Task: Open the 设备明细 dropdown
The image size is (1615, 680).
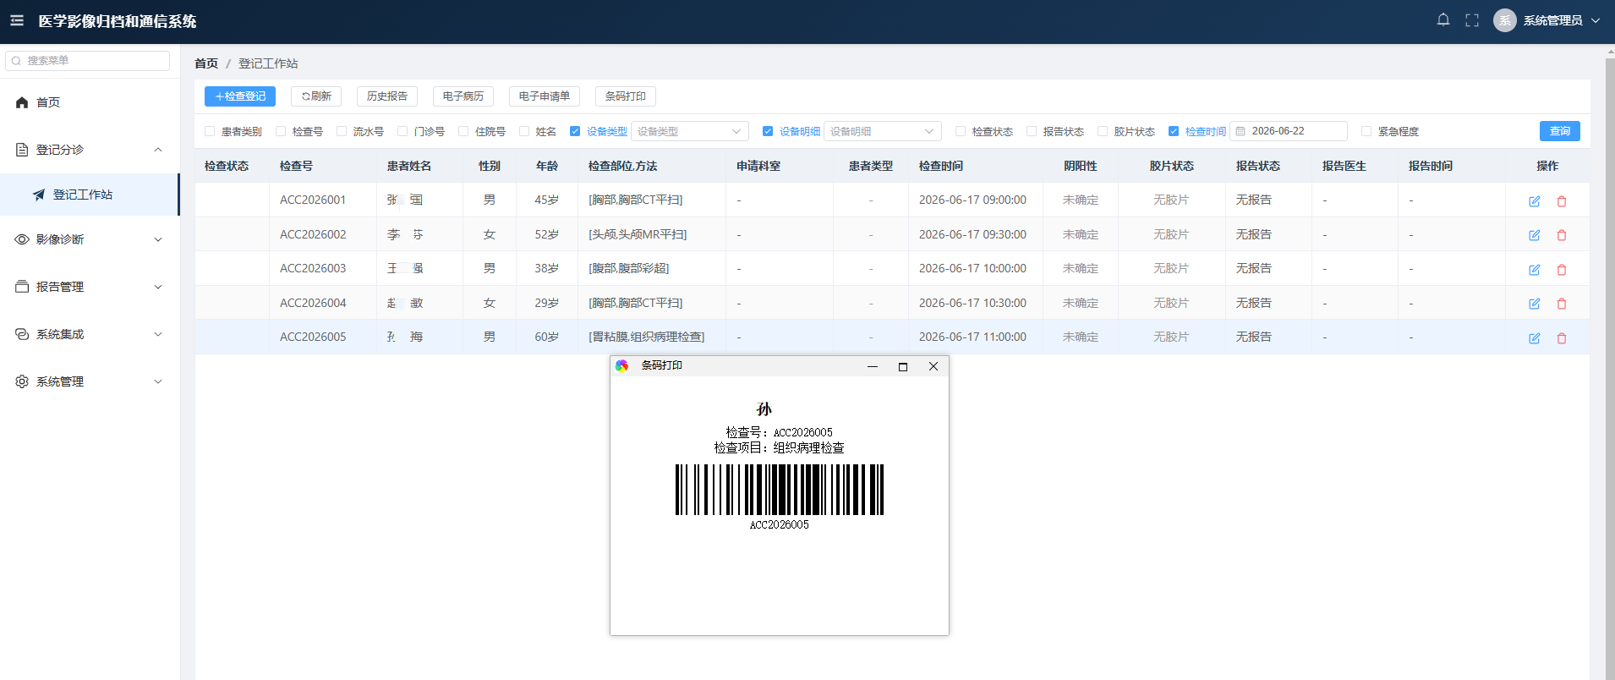Action: click(x=883, y=131)
